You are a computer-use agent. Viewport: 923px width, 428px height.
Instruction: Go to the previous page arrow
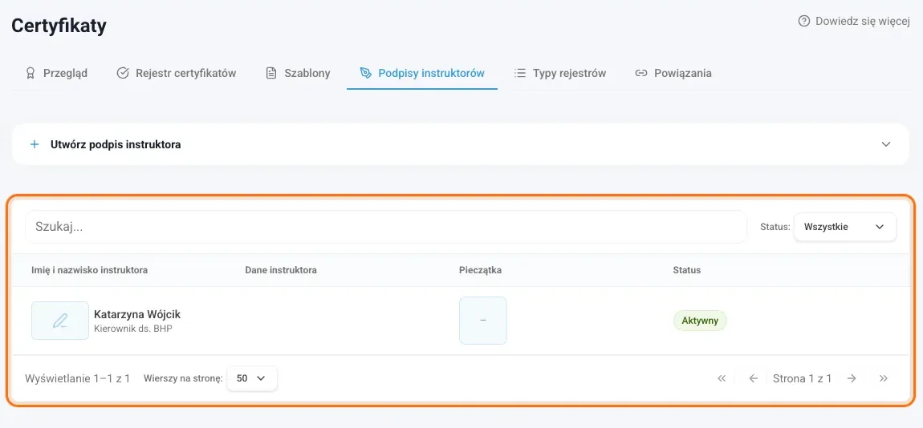tap(753, 378)
